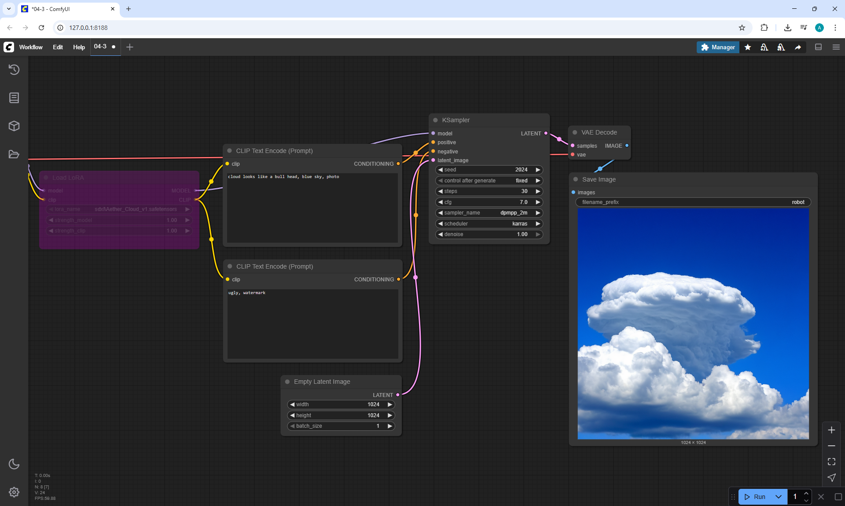Click the share arrow icon in toolbar
The width and height of the screenshot is (845, 506).
pyautogui.click(x=798, y=47)
